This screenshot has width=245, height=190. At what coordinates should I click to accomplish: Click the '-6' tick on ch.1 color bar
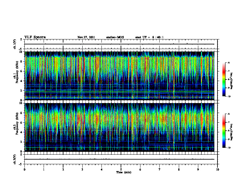click(x=228, y=62)
